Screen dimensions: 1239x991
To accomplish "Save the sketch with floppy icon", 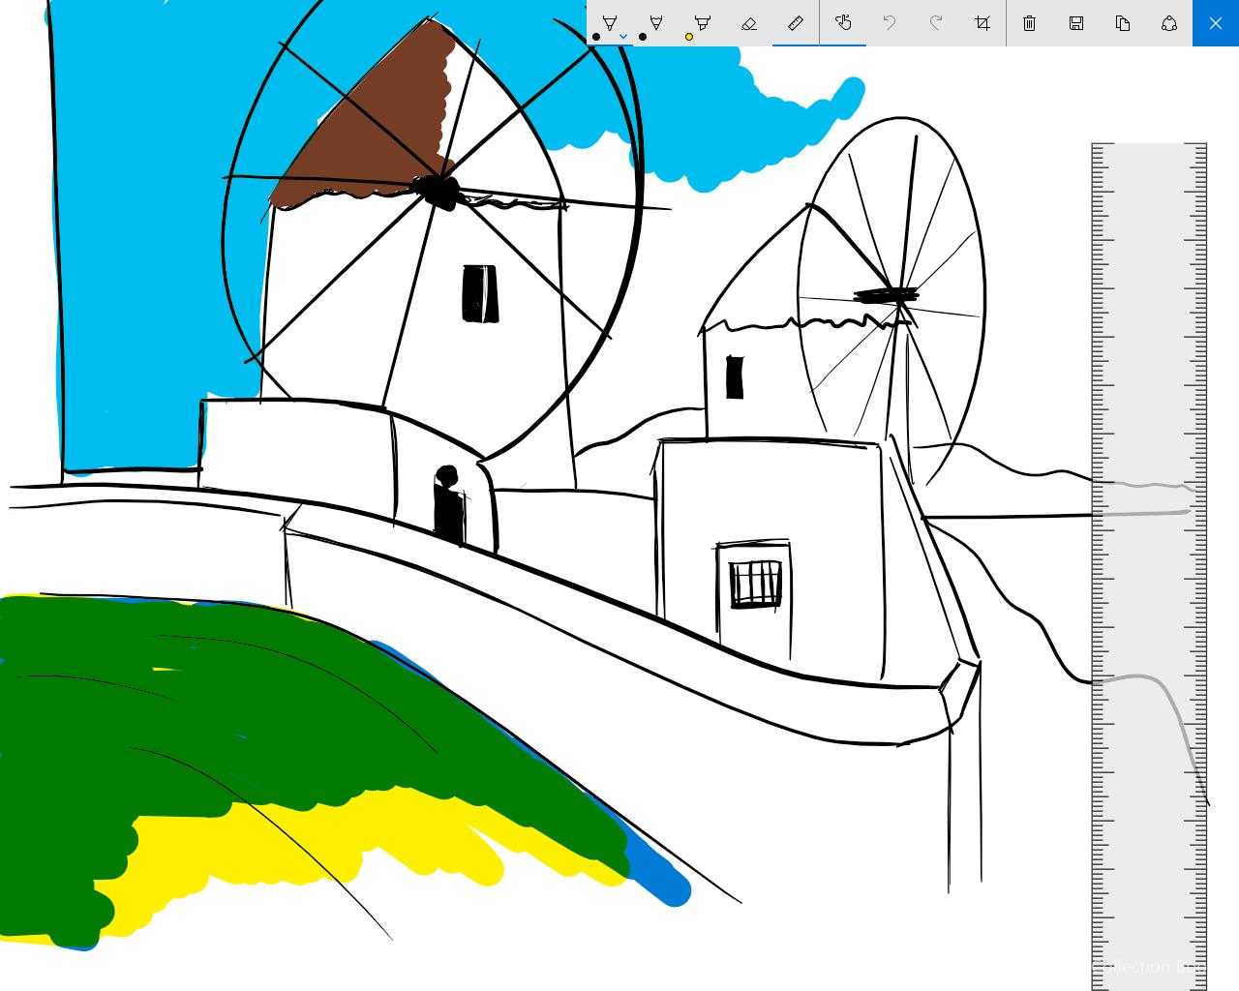I will pos(1076,23).
